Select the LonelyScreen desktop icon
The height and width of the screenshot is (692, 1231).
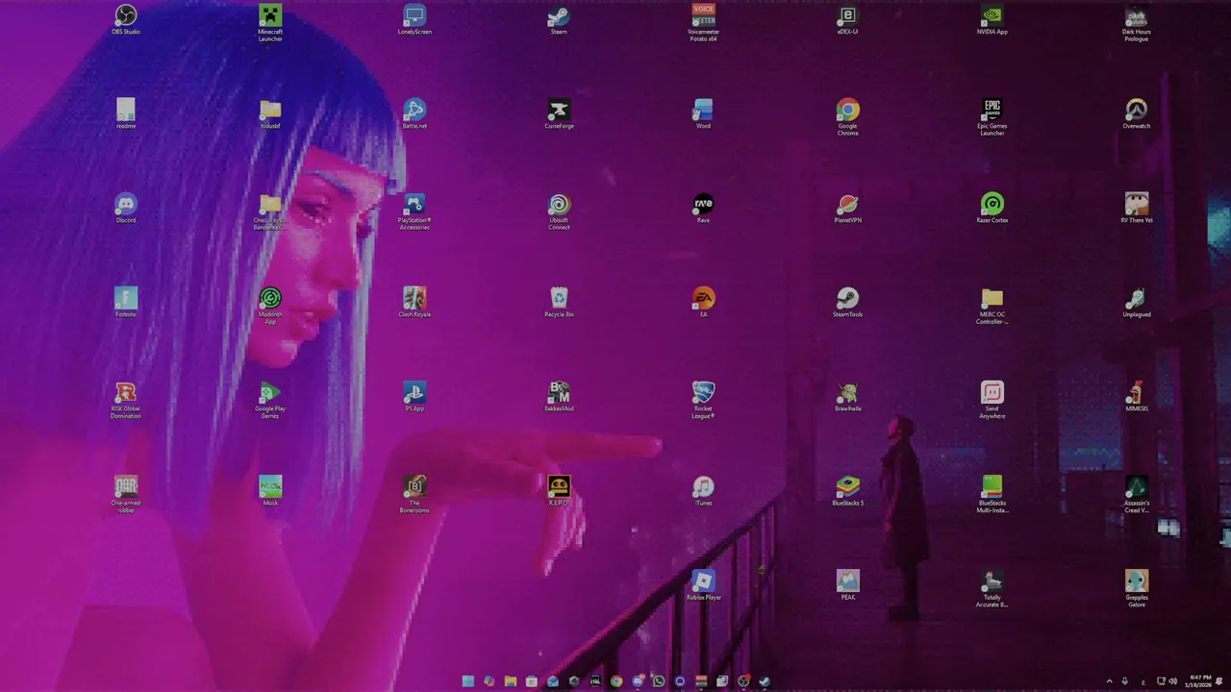pos(415,20)
